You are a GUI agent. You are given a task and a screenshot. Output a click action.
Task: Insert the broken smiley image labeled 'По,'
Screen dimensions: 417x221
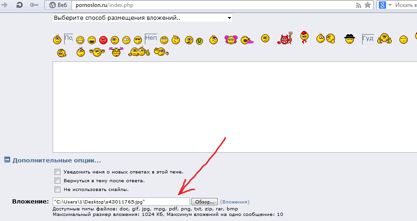pos(69,39)
